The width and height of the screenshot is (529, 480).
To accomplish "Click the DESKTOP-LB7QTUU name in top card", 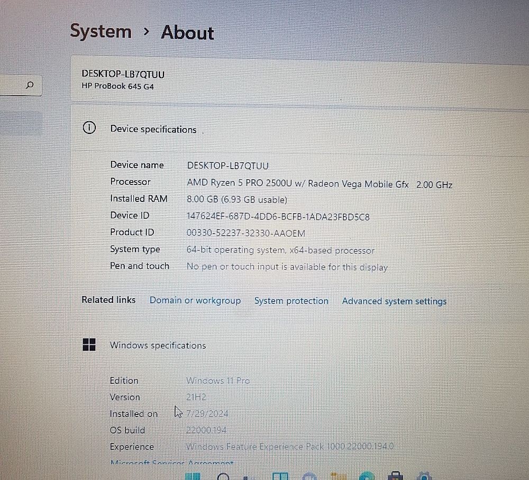I will (123, 74).
